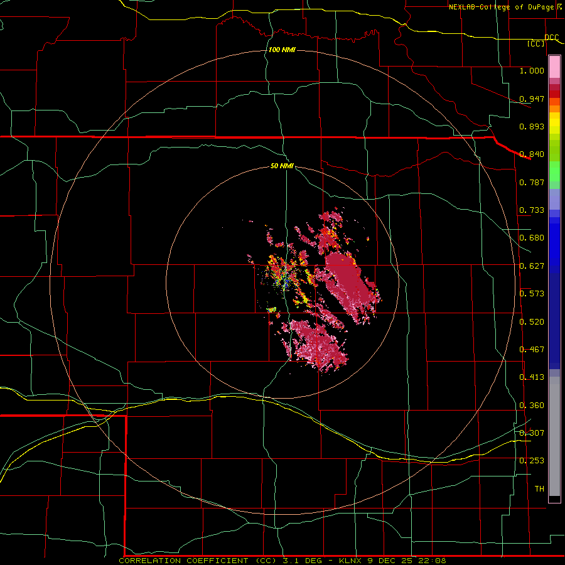
Task: Click the 0.947 legend value
Action: click(532, 99)
